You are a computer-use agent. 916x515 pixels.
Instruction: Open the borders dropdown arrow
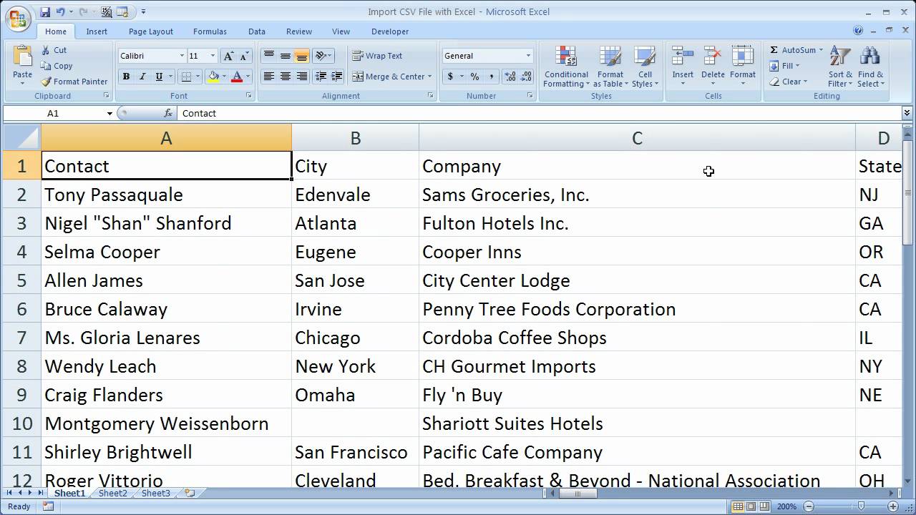(x=199, y=77)
